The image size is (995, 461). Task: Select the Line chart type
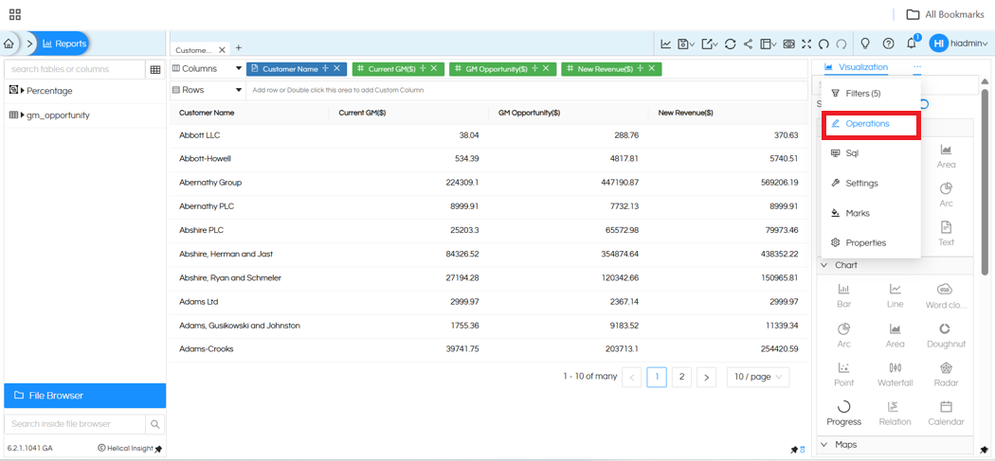click(895, 296)
